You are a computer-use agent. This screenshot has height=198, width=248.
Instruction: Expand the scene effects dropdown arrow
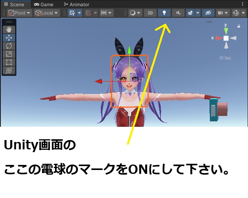[x=198, y=13]
